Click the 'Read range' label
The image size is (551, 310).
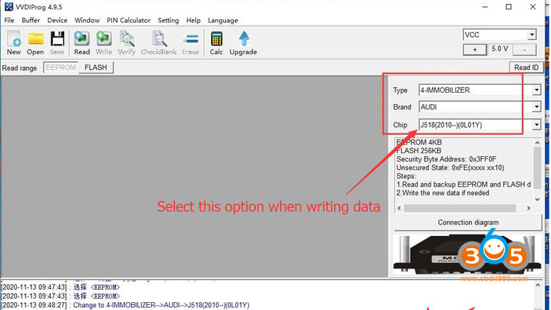[x=19, y=68]
